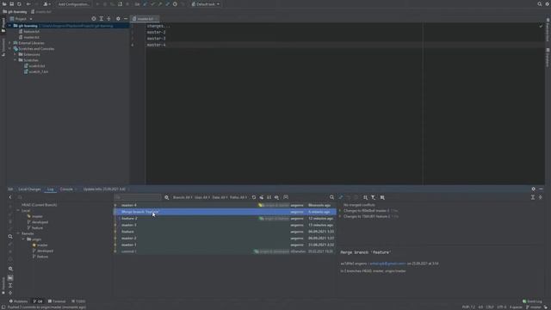551x310 pixels.
Task: Open Search Everywhere magnifier in top bar
Action: point(540,4)
